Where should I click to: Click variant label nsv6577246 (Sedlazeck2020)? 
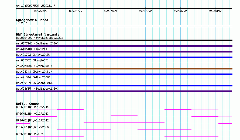[x=37, y=43]
